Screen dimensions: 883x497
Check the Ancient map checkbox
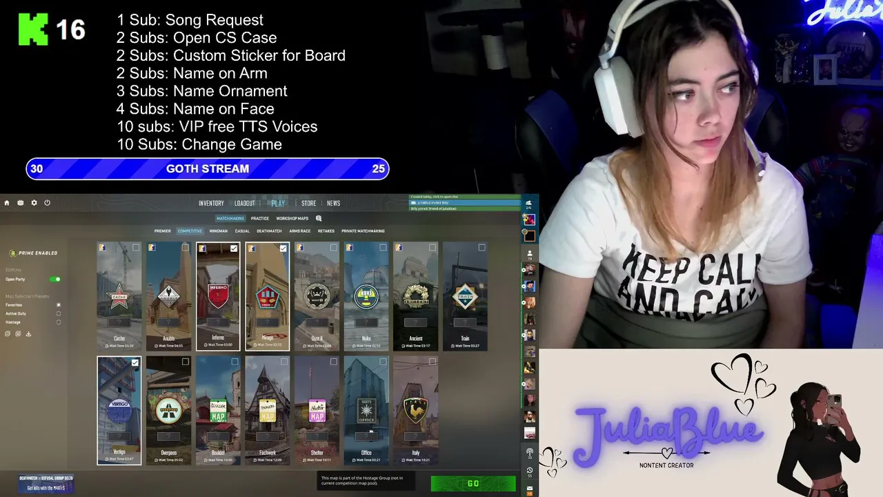pos(433,248)
